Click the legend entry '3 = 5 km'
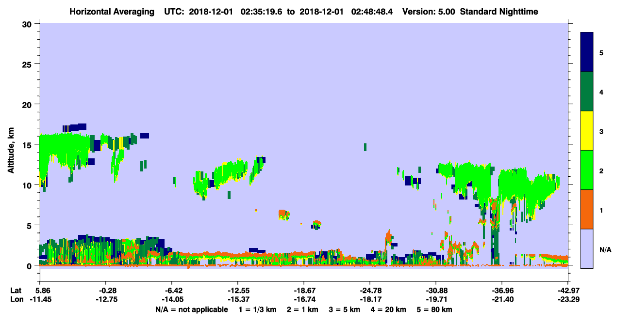Image resolution: width=631 pixels, height=323 pixels. click(x=345, y=309)
